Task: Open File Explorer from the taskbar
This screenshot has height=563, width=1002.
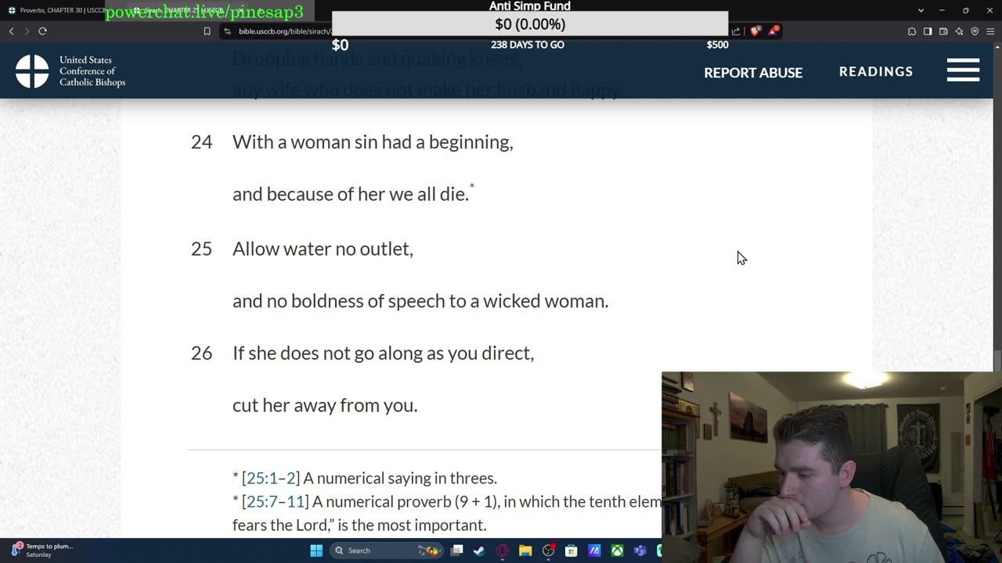Action: [x=525, y=550]
